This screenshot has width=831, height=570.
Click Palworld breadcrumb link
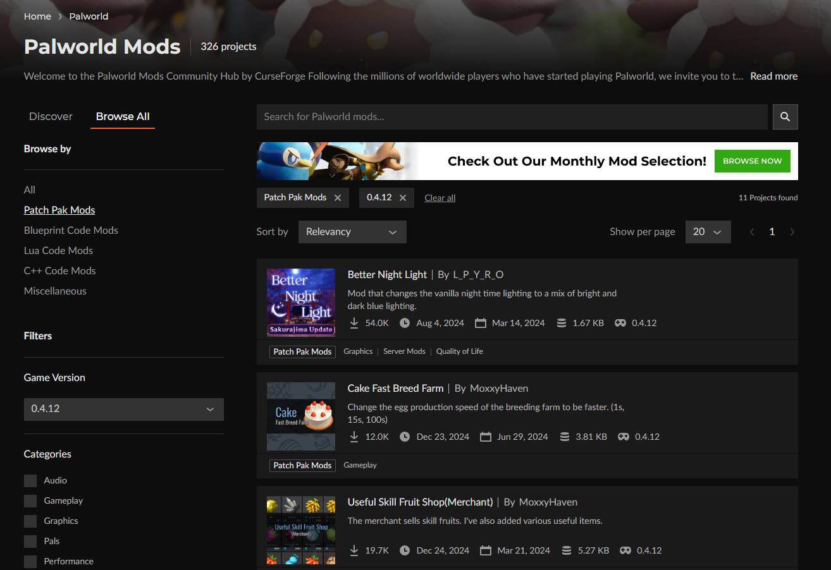point(89,16)
